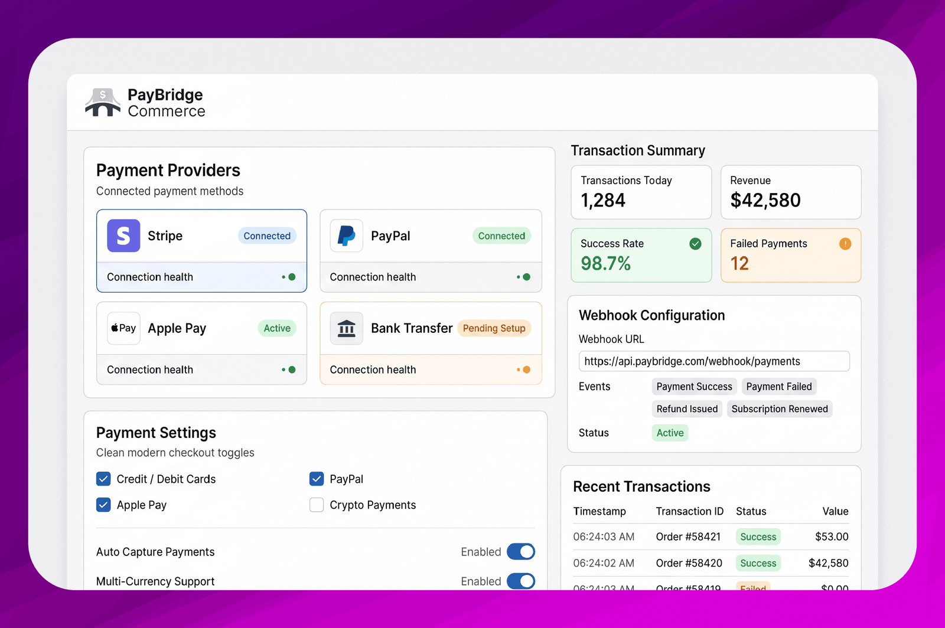Viewport: 945px width, 628px height.
Task: Uncheck the Credit / Debit Cards checkbox
Action: 103,479
